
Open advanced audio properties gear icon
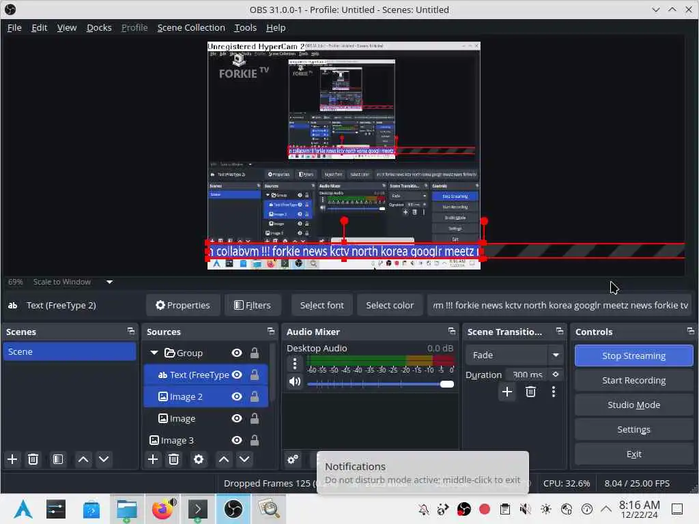[293, 459]
